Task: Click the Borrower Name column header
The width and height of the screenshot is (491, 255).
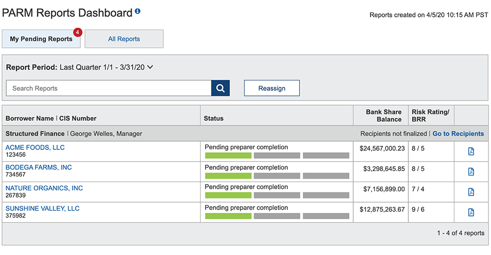Action: [x=29, y=119]
